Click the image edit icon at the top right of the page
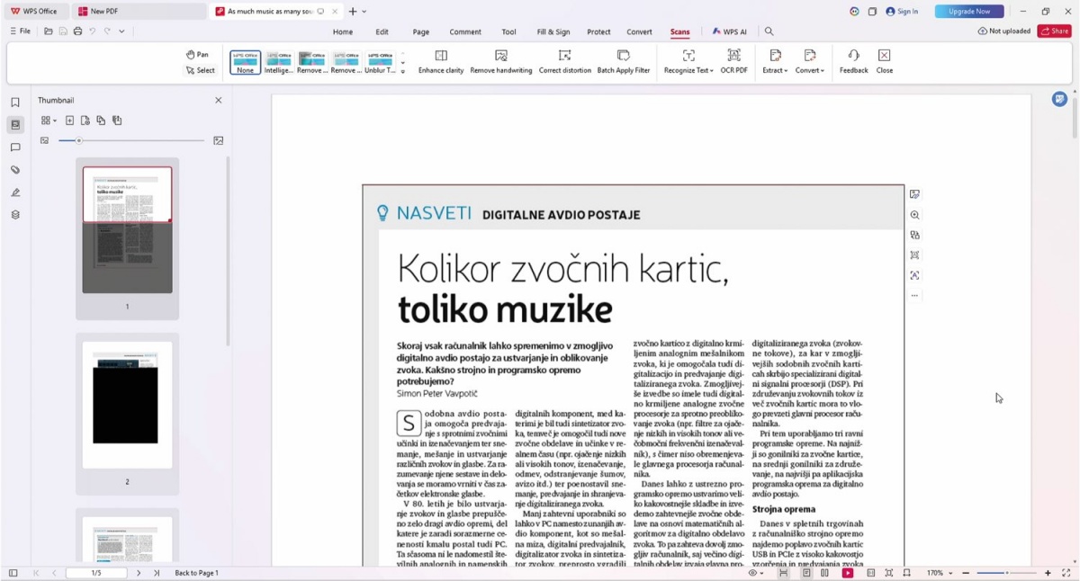Image resolution: width=1080 pixels, height=581 pixels. (x=914, y=194)
